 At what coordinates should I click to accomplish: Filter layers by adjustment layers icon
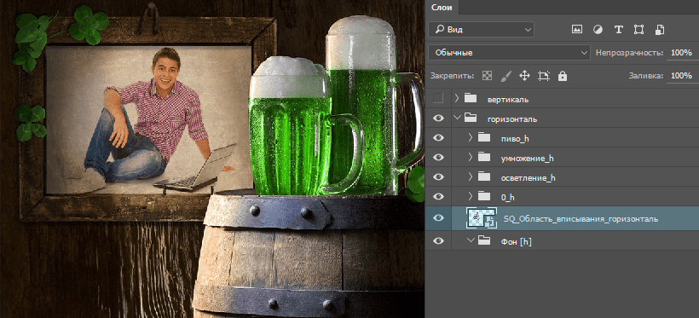598,30
